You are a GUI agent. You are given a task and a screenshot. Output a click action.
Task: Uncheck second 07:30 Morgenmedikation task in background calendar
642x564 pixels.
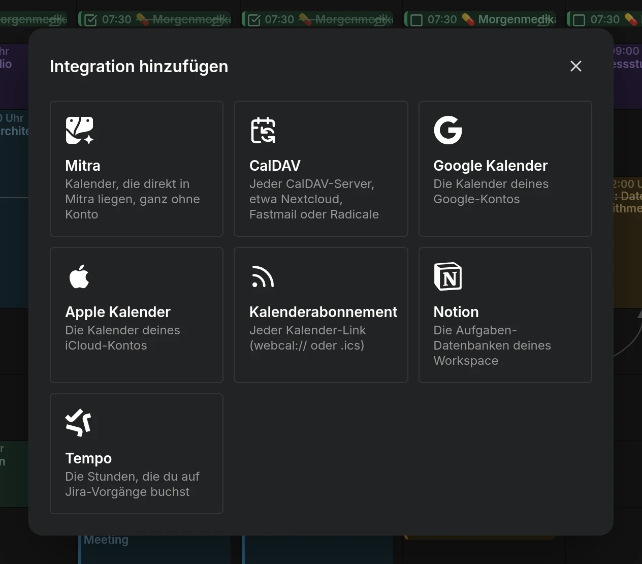(91, 20)
